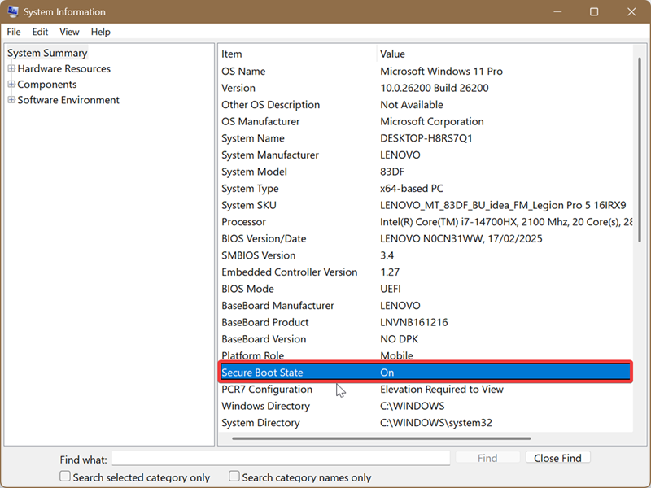The width and height of the screenshot is (651, 488).
Task: Select the System Manufacturer row
Action: point(426,155)
